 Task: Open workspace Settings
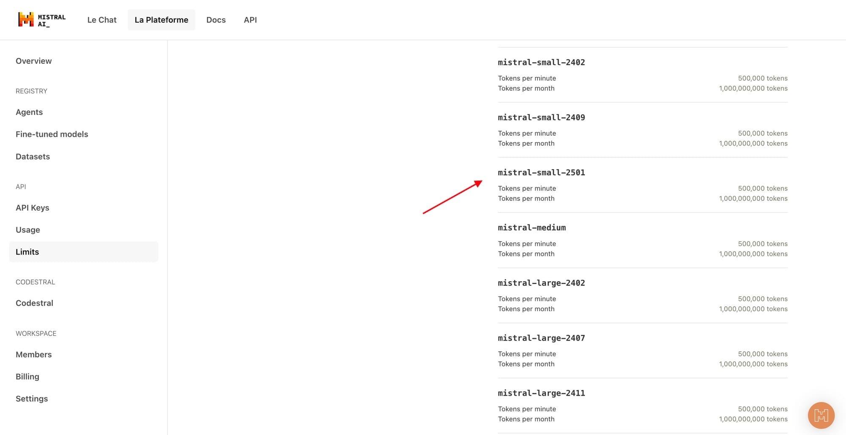(32, 399)
